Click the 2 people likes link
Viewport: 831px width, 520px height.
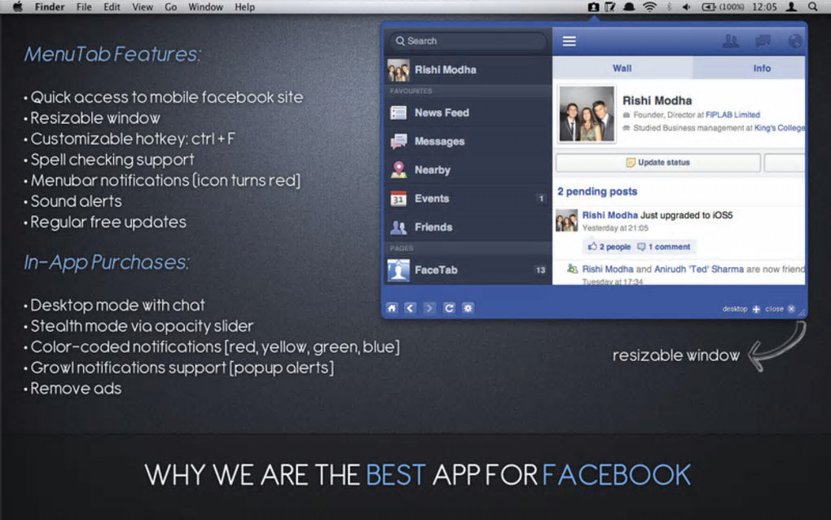coord(609,247)
